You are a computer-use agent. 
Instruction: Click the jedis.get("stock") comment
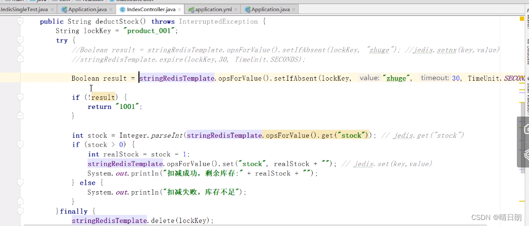422,135
